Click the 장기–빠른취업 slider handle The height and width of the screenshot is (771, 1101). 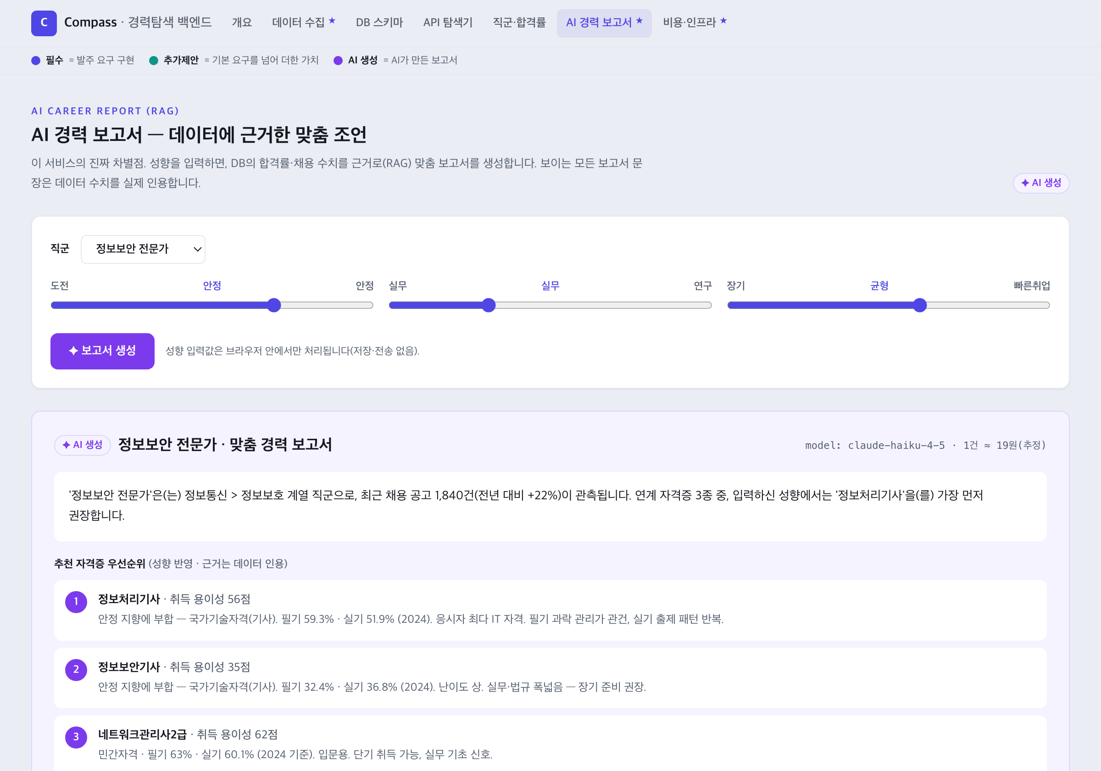point(919,305)
